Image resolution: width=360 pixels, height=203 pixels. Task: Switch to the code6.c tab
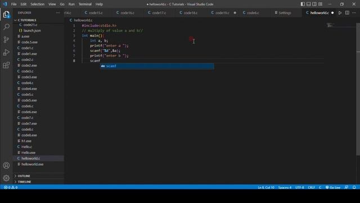[x=253, y=13]
